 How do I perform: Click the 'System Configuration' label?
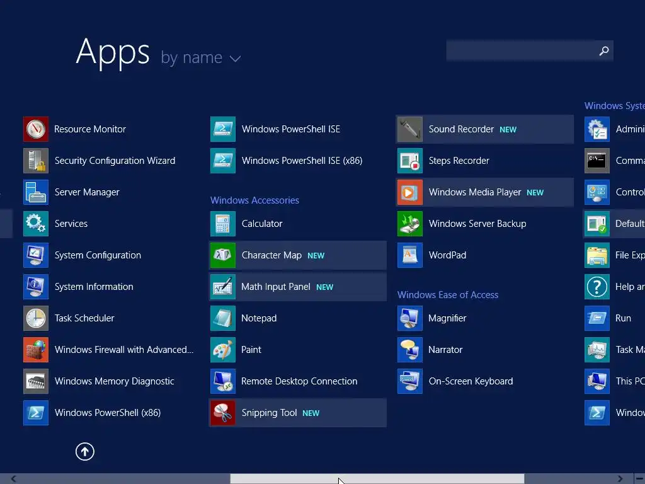pyautogui.click(x=98, y=255)
